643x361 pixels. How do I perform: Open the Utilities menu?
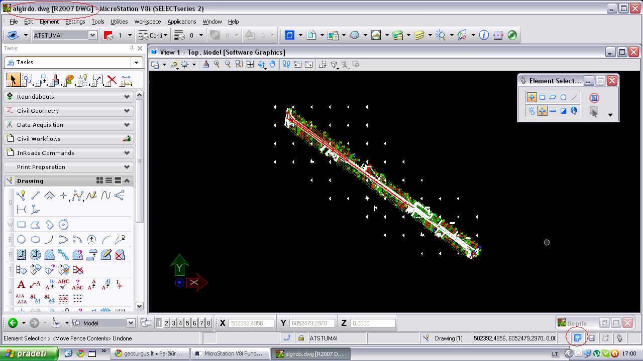point(119,22)
